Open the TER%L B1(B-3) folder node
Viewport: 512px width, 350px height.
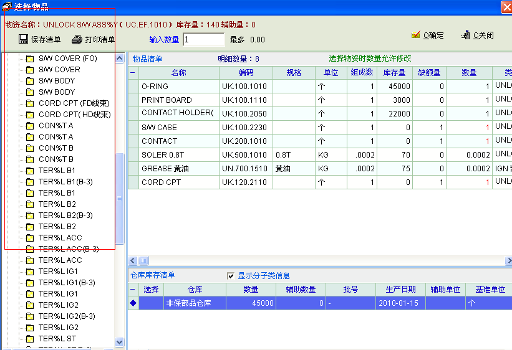tap(65, 181)
